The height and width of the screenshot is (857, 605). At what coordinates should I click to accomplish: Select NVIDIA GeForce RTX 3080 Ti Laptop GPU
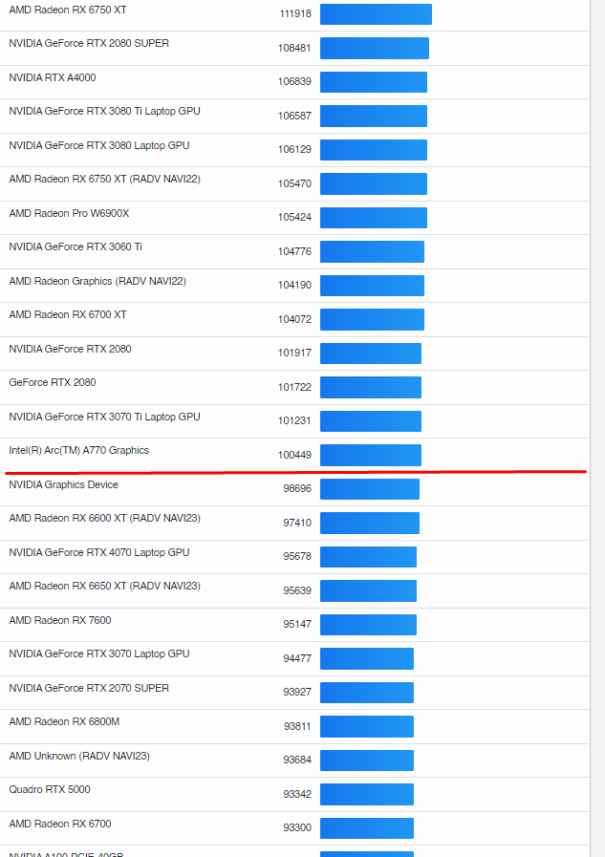(105, 111)
